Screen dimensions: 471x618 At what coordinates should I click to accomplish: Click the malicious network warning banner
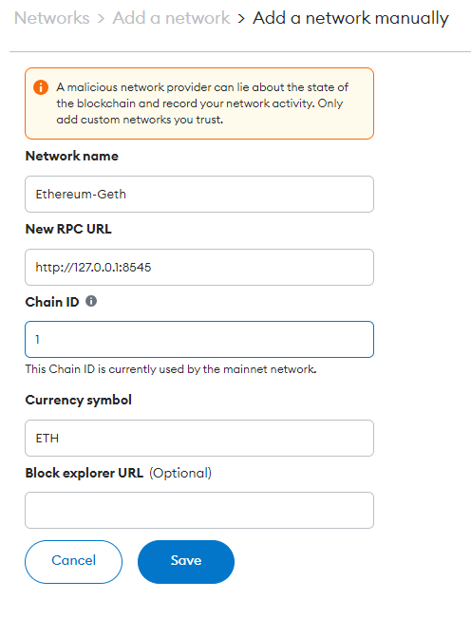[199, 103]
